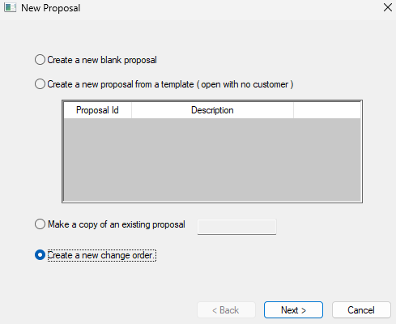Select the copy existing proposal radio circle

[x=40, y=224]
